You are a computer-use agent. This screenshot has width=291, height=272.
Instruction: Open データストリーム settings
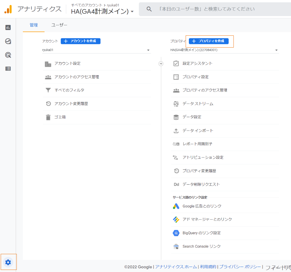[x=198, y=104]
